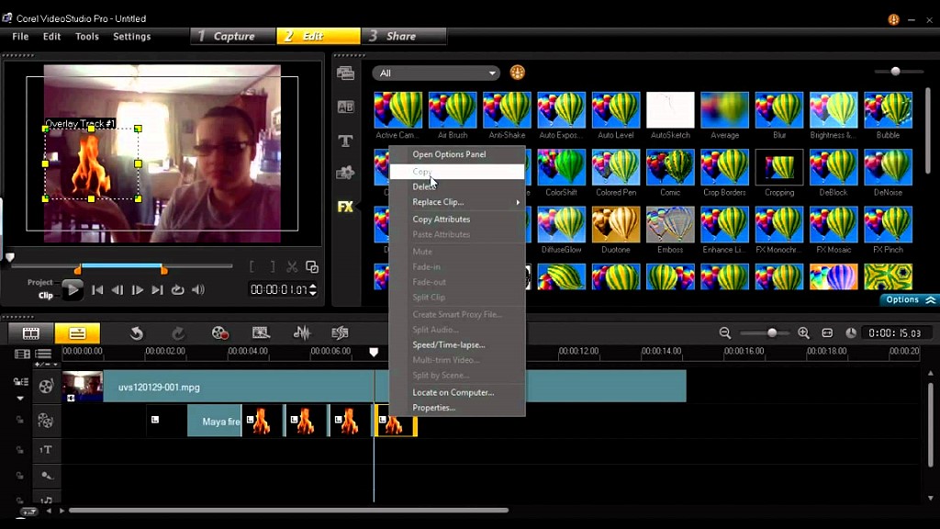Click the preview jog slider scrubber
The width and height of the screenshot is (940, 529).
[x=9, y=258]
